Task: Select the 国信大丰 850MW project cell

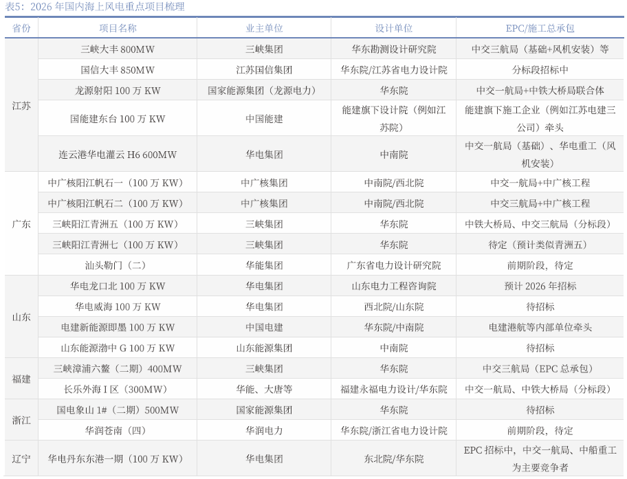Action: pyautogui.click(x=118, y=70)
